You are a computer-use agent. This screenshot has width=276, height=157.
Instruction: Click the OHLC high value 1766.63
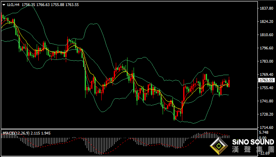tap(43, 5)
